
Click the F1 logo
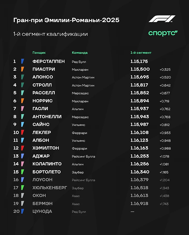click(162, 19)
